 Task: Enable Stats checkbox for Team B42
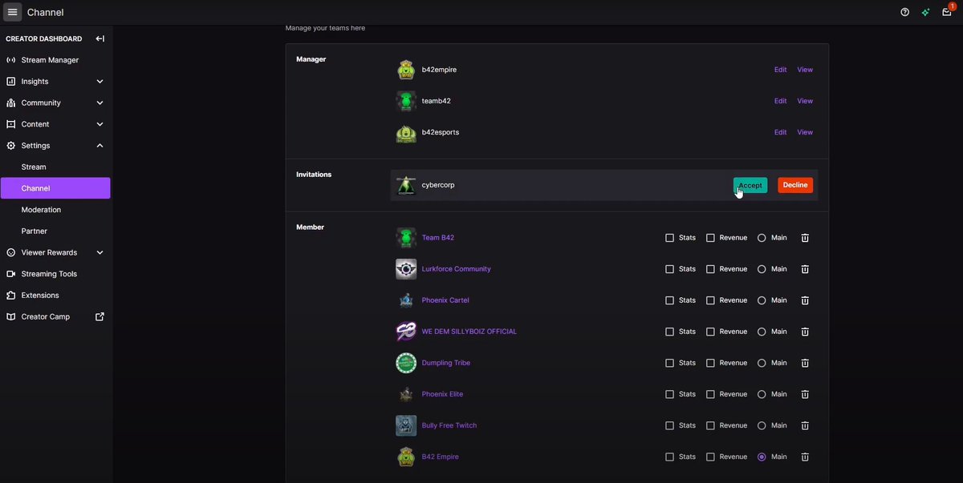669,238
